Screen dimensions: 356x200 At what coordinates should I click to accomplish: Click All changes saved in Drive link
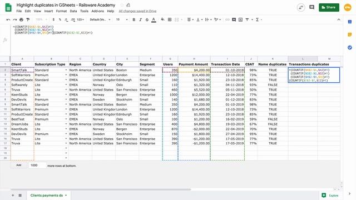(137, 11)
